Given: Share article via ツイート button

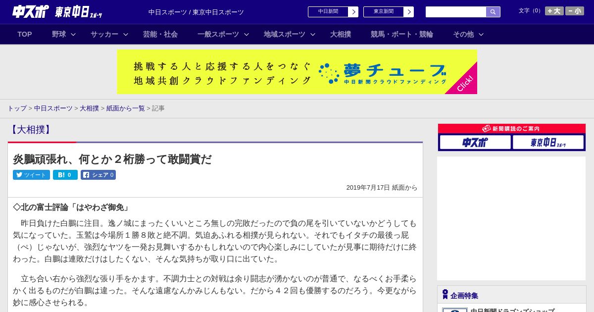Looking at the screenshot, I should 31,175.
